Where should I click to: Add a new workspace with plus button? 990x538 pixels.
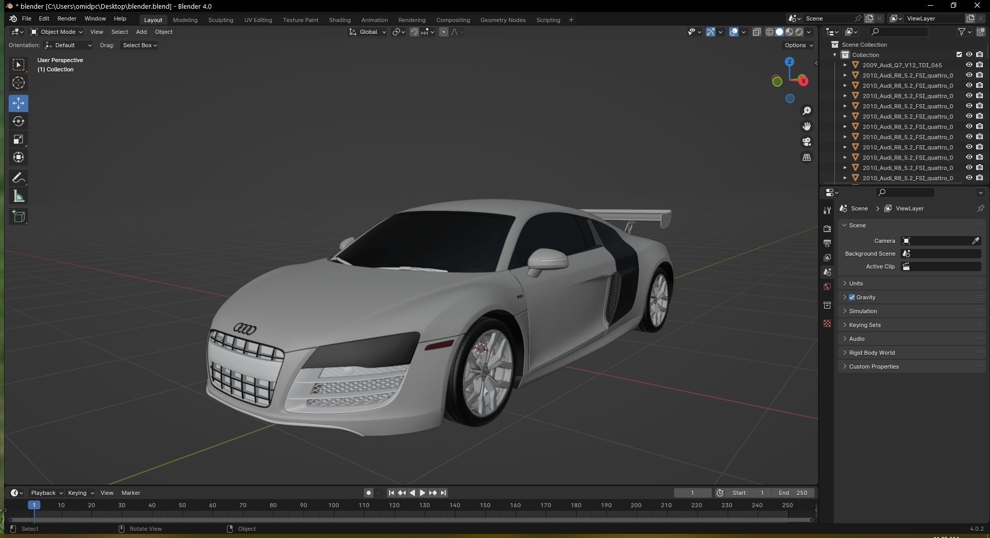(571, 20)
